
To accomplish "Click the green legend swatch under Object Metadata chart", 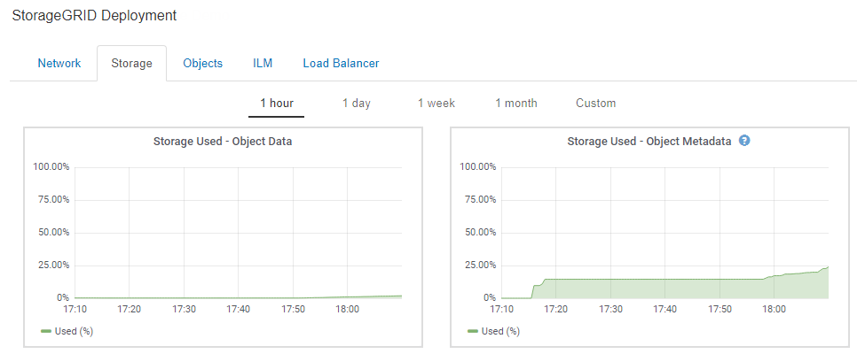I will [x=473, y=331].
